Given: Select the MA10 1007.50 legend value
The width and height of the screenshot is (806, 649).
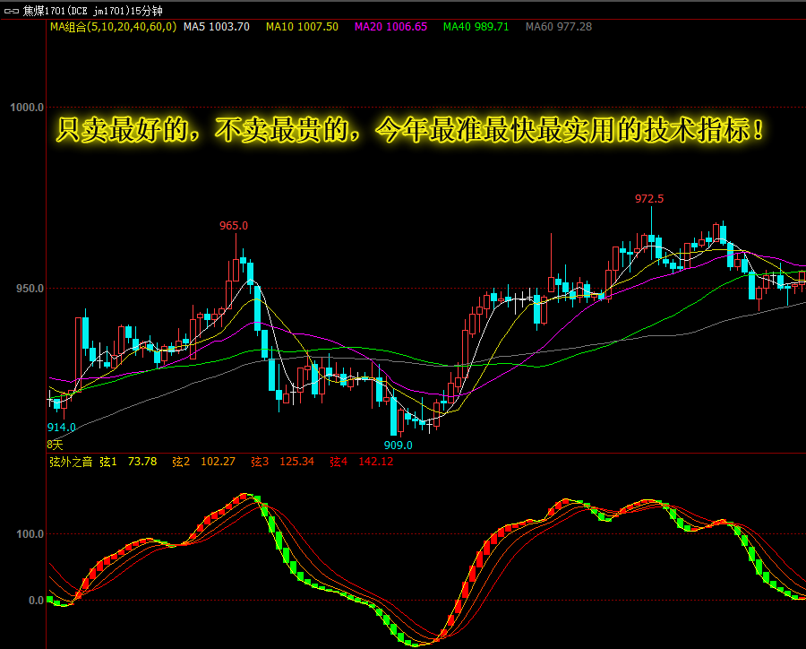Looking at the screenshot, I should pyautogui.click(x=302, y=27).
